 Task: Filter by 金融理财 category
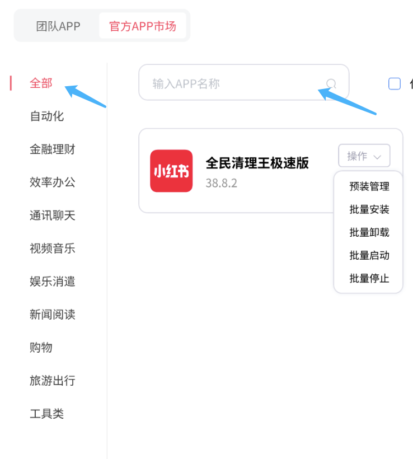click(x=53, y=149)
